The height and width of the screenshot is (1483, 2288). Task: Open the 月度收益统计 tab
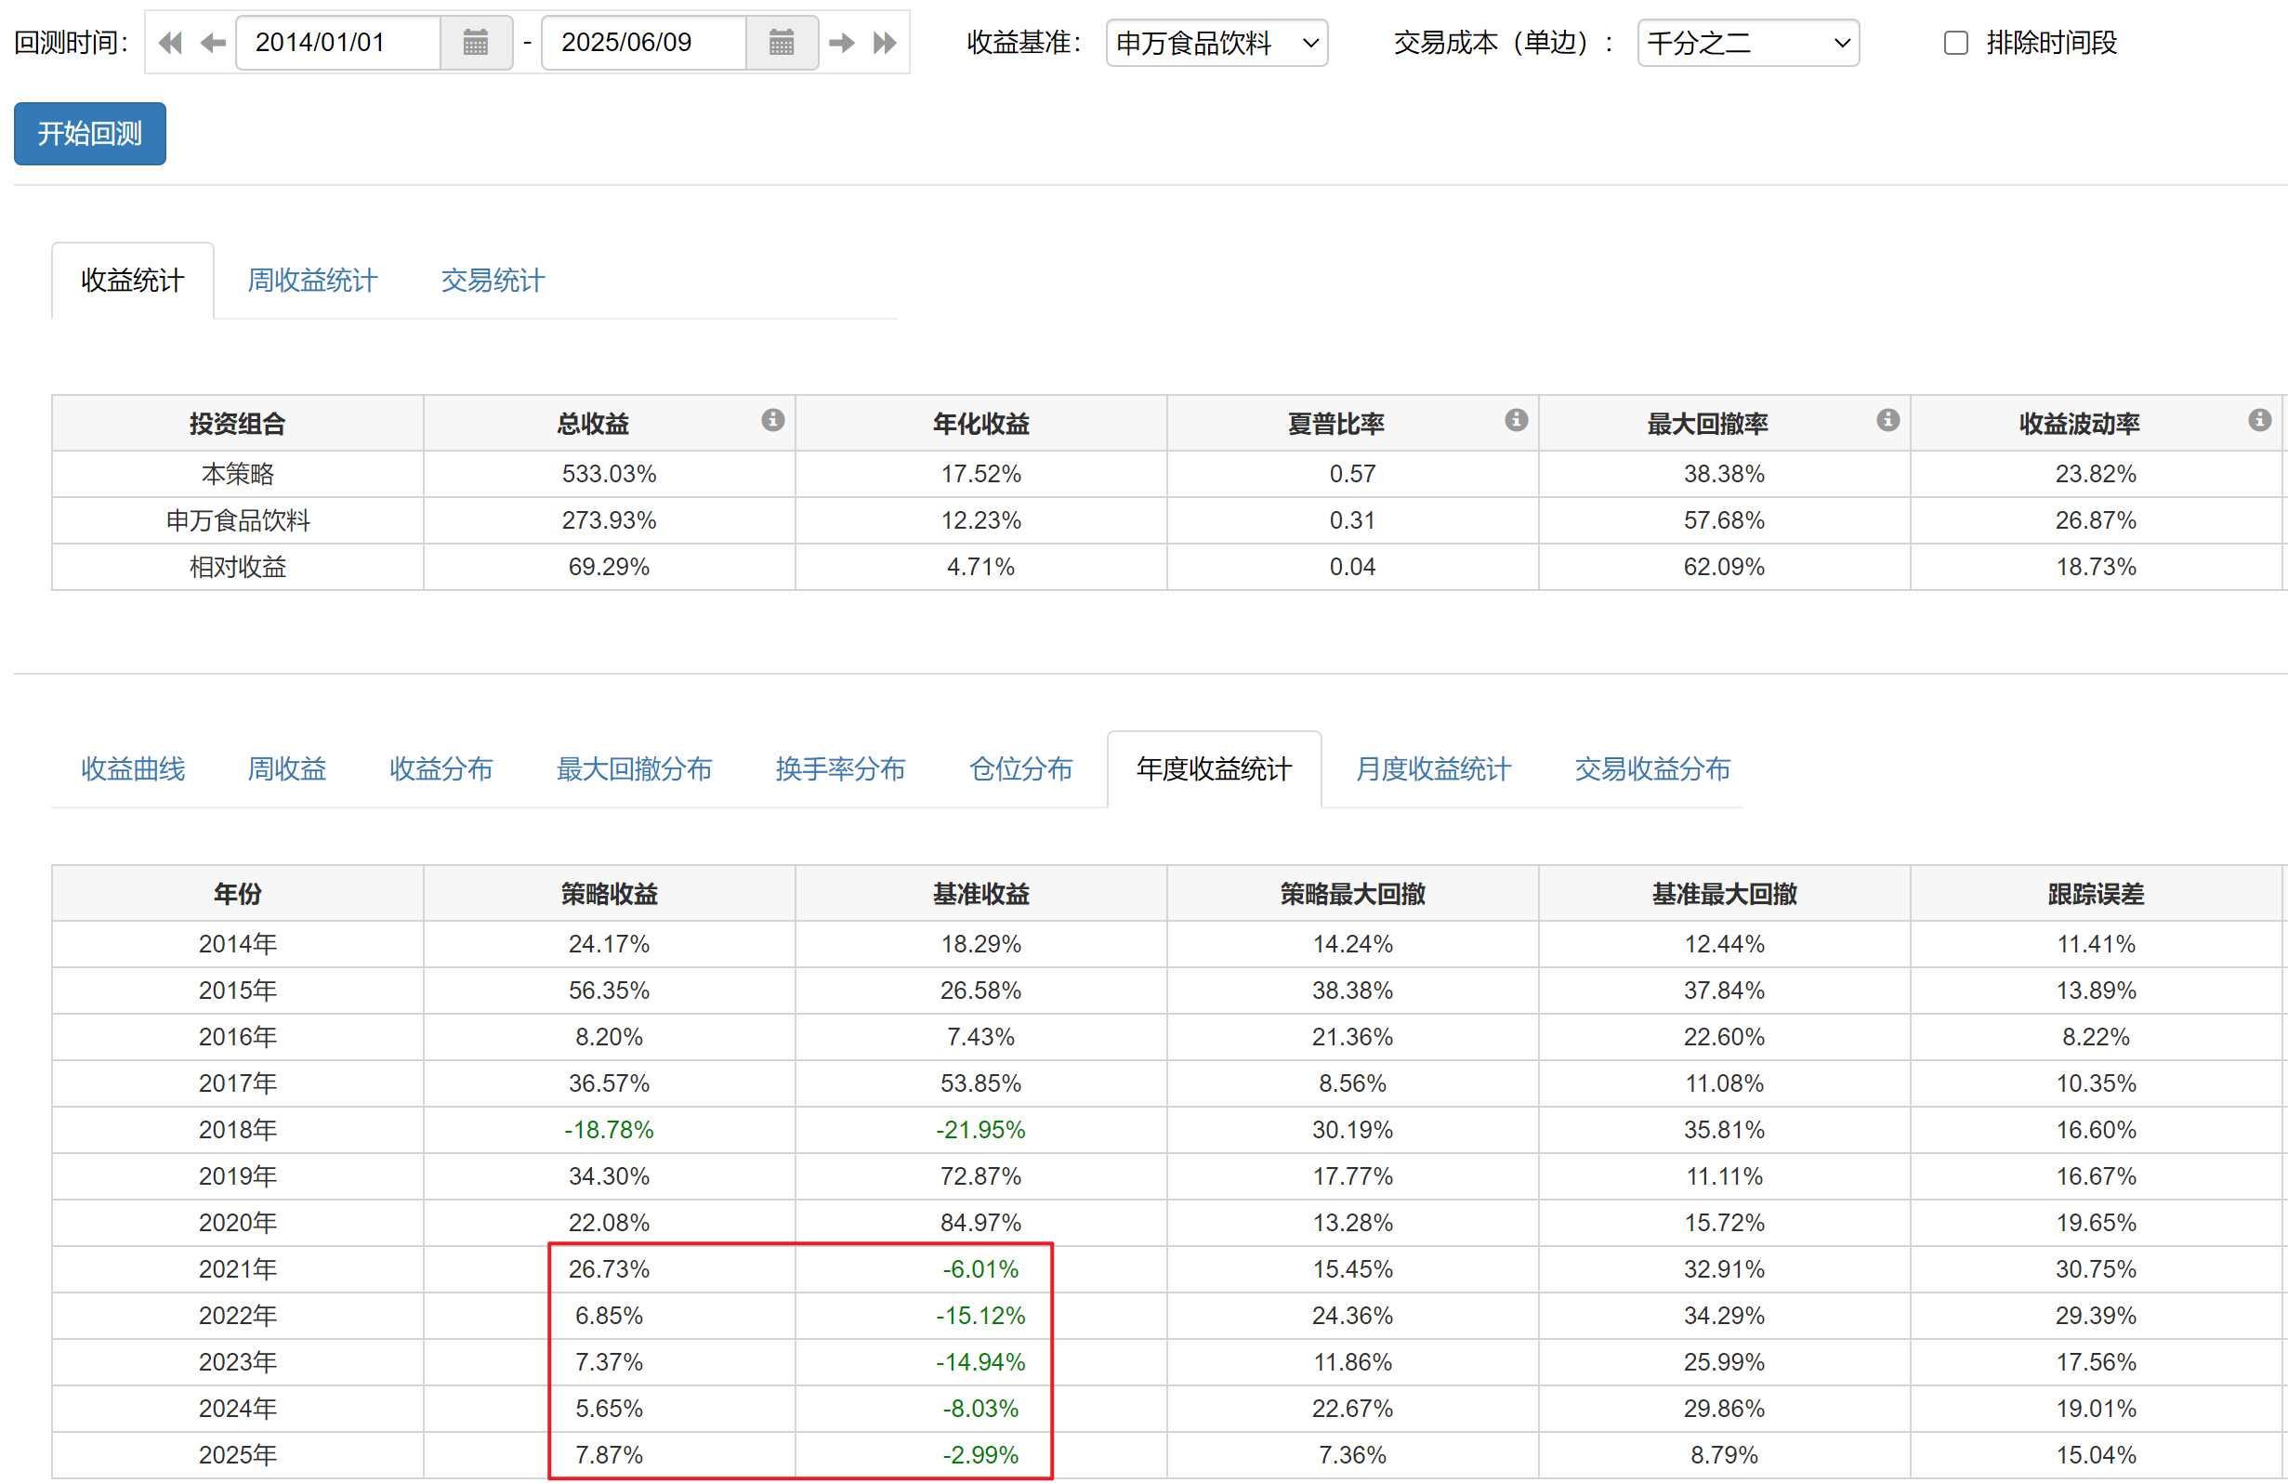1432,768
